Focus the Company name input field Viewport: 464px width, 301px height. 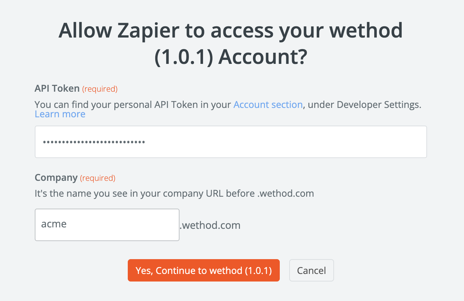click(107, 224)
